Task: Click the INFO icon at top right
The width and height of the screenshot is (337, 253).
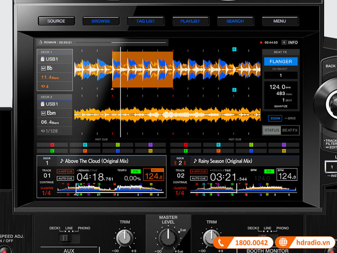Action: [x=292, y=43]
